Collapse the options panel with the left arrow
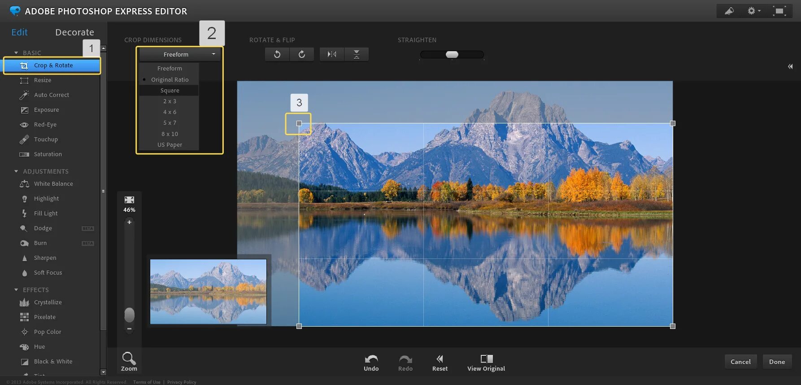The height and width of the screenshot is (385, 801). tap(790, 66)
